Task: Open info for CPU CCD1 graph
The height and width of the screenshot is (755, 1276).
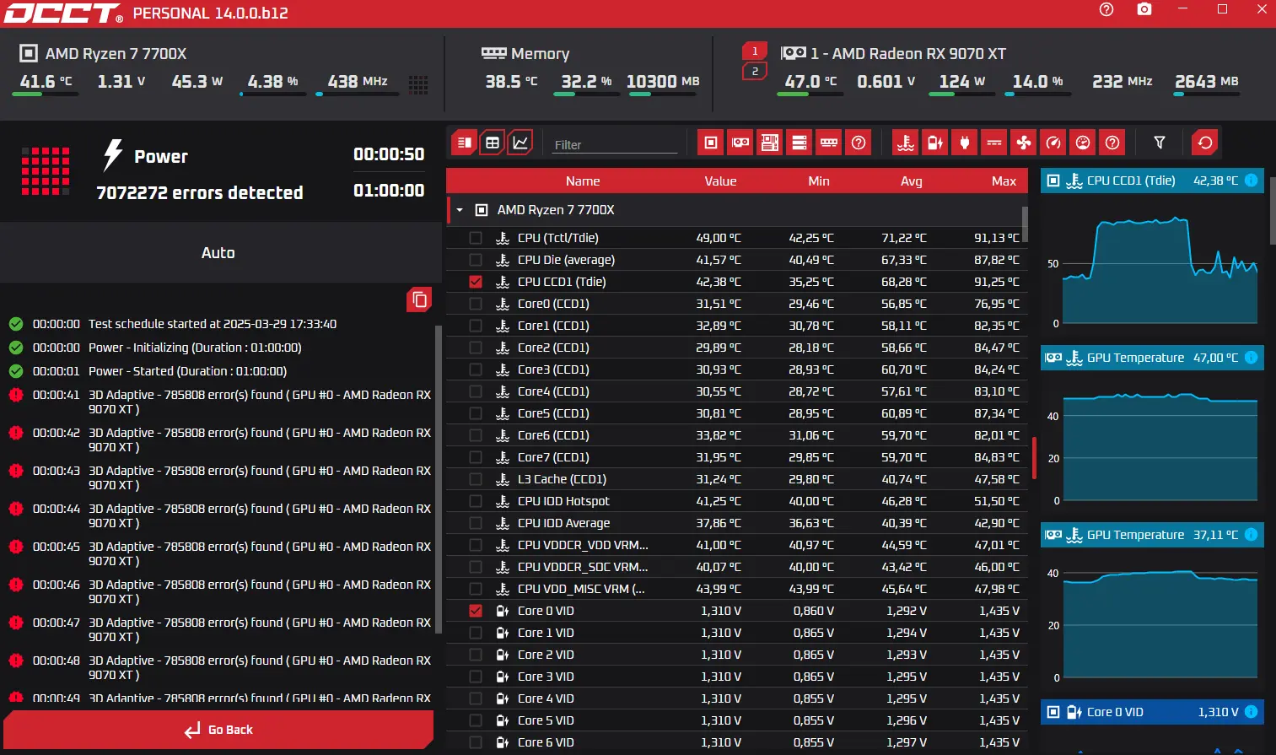Action: [x=1252, y=181]
